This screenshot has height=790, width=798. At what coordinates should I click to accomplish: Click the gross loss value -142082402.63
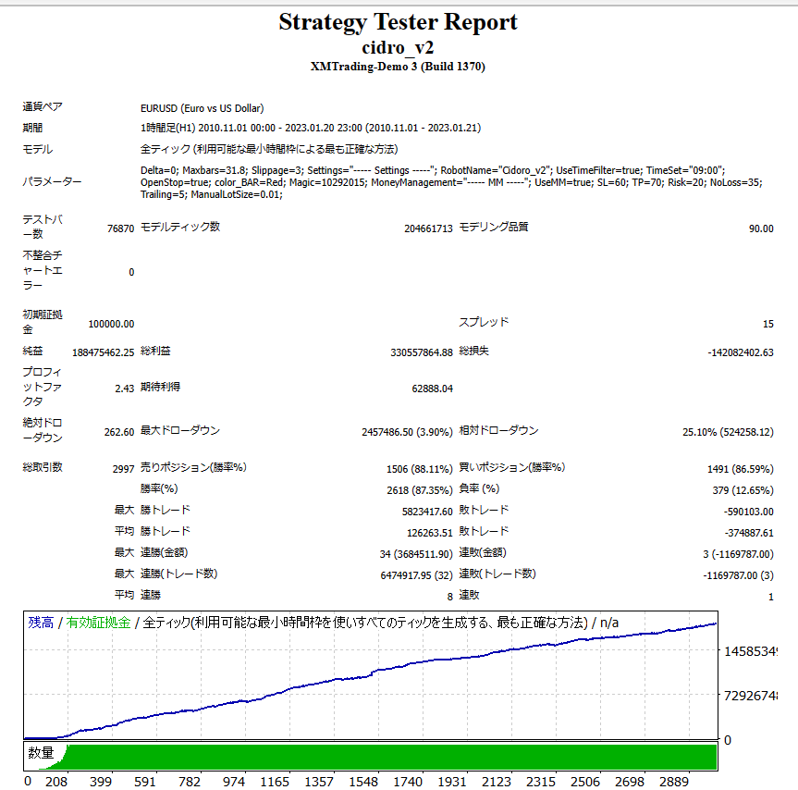point(741,352)
